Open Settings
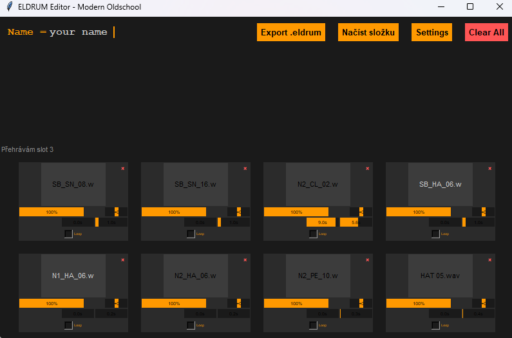Screen dimensions: 512x338 coord(431,32)
